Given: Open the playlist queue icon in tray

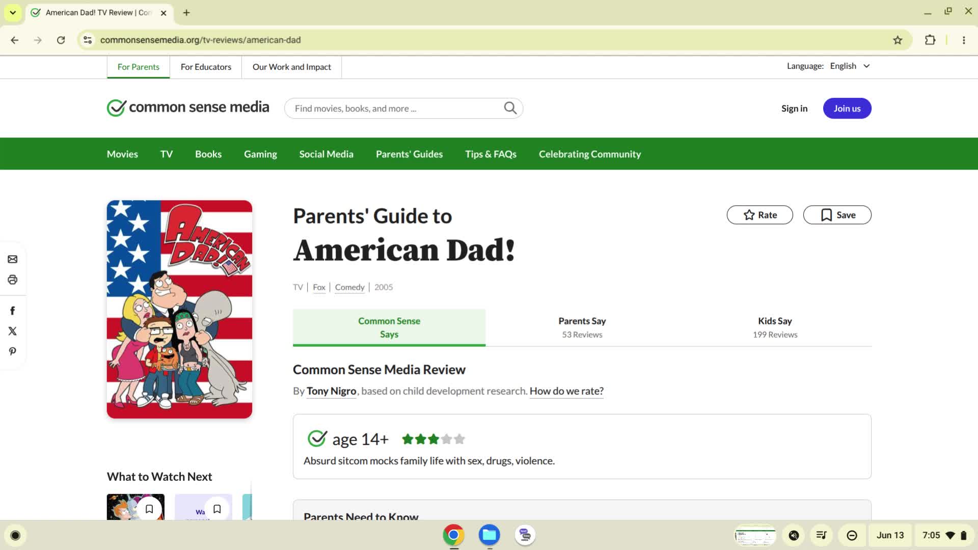Looking at the screenshot, I should coord(821,535).
